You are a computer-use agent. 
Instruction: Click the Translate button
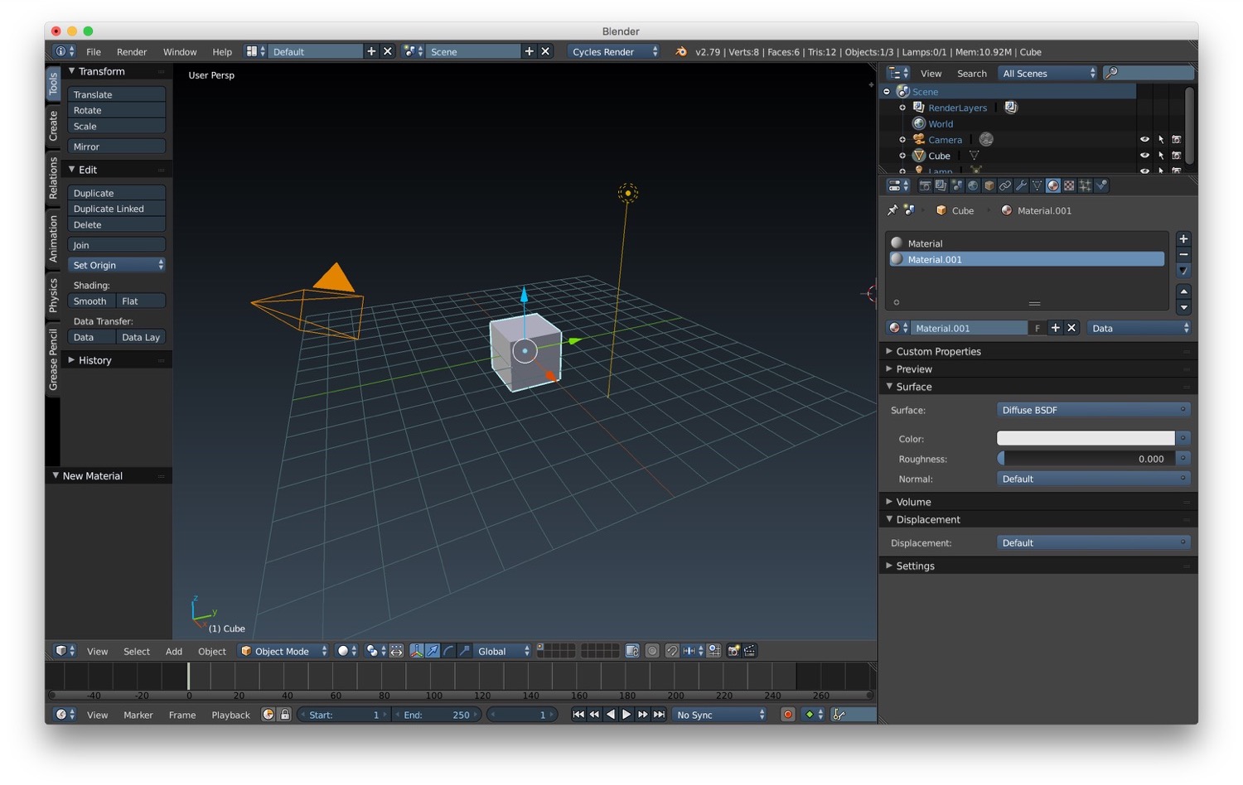(116, 94)
